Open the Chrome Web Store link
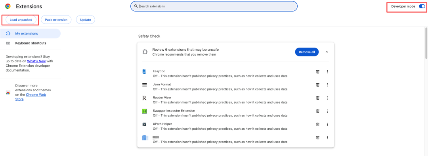 31,97
